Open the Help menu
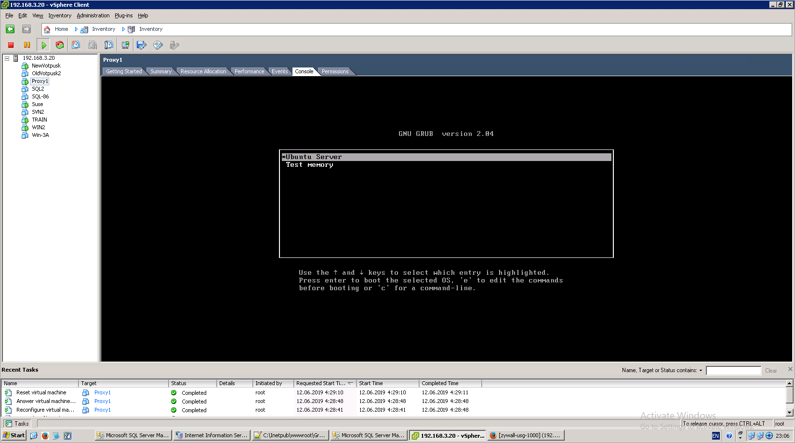Image resolution: width=795 pixels, height=443 pixels. coord(143,15)
